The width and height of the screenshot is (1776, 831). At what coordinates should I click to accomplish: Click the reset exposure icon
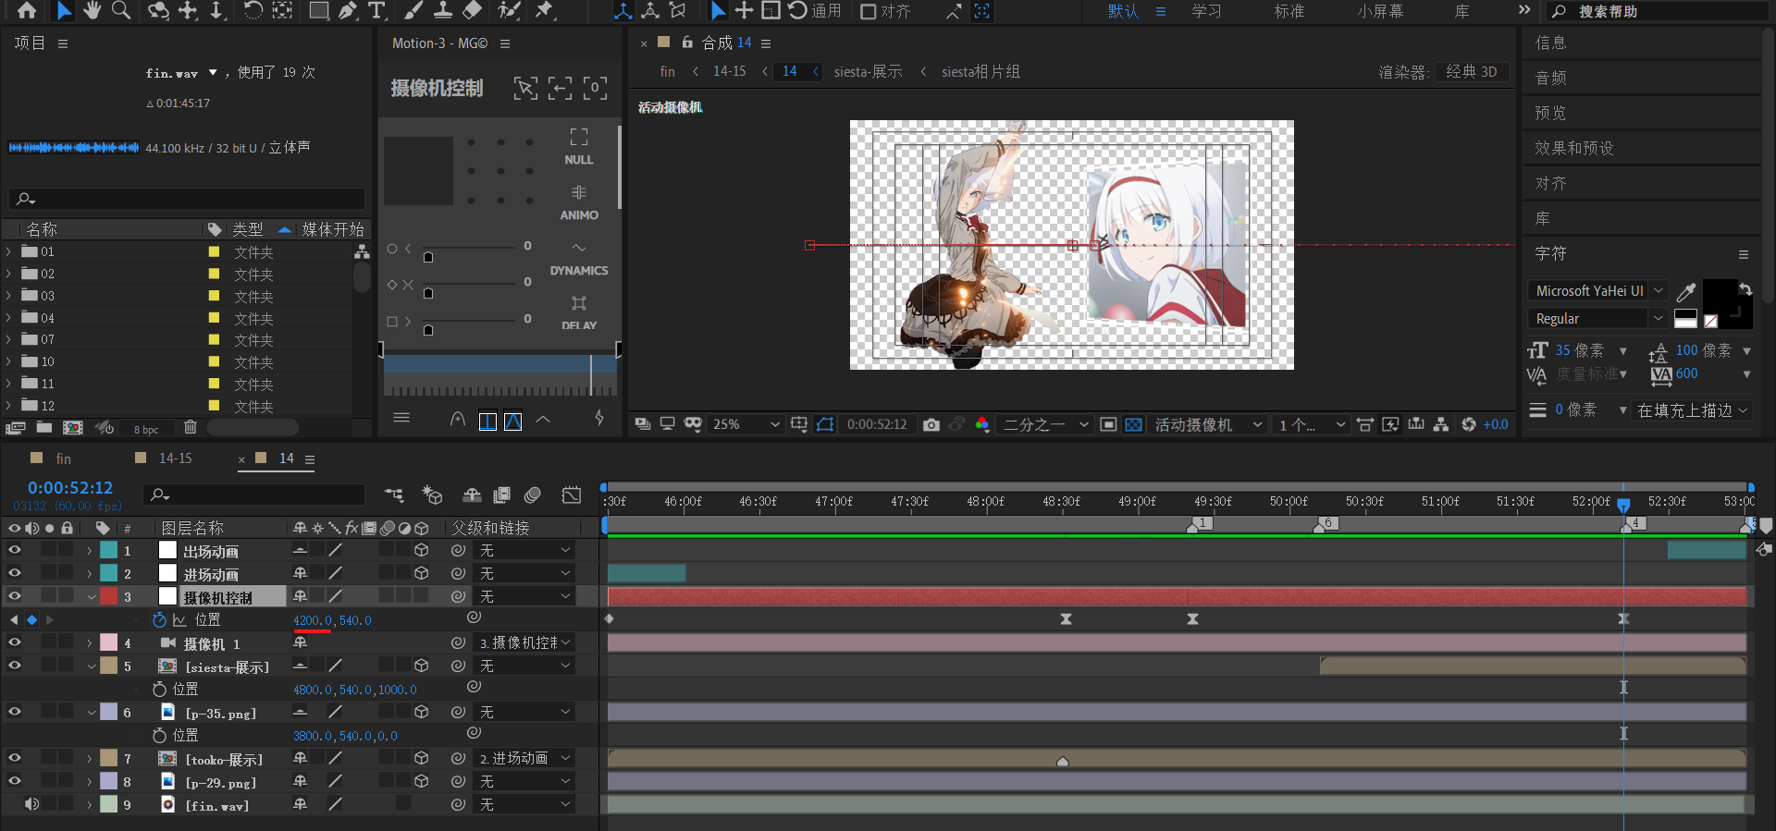click(x=1469, y=424)
